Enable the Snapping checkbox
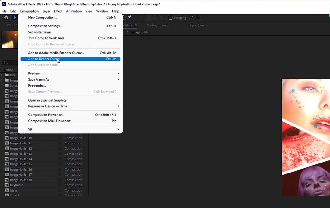 (x=170, y=18)
